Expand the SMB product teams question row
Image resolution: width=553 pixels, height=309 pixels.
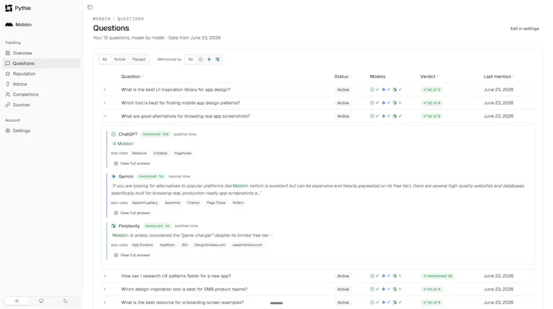click(x=105, y=289)
